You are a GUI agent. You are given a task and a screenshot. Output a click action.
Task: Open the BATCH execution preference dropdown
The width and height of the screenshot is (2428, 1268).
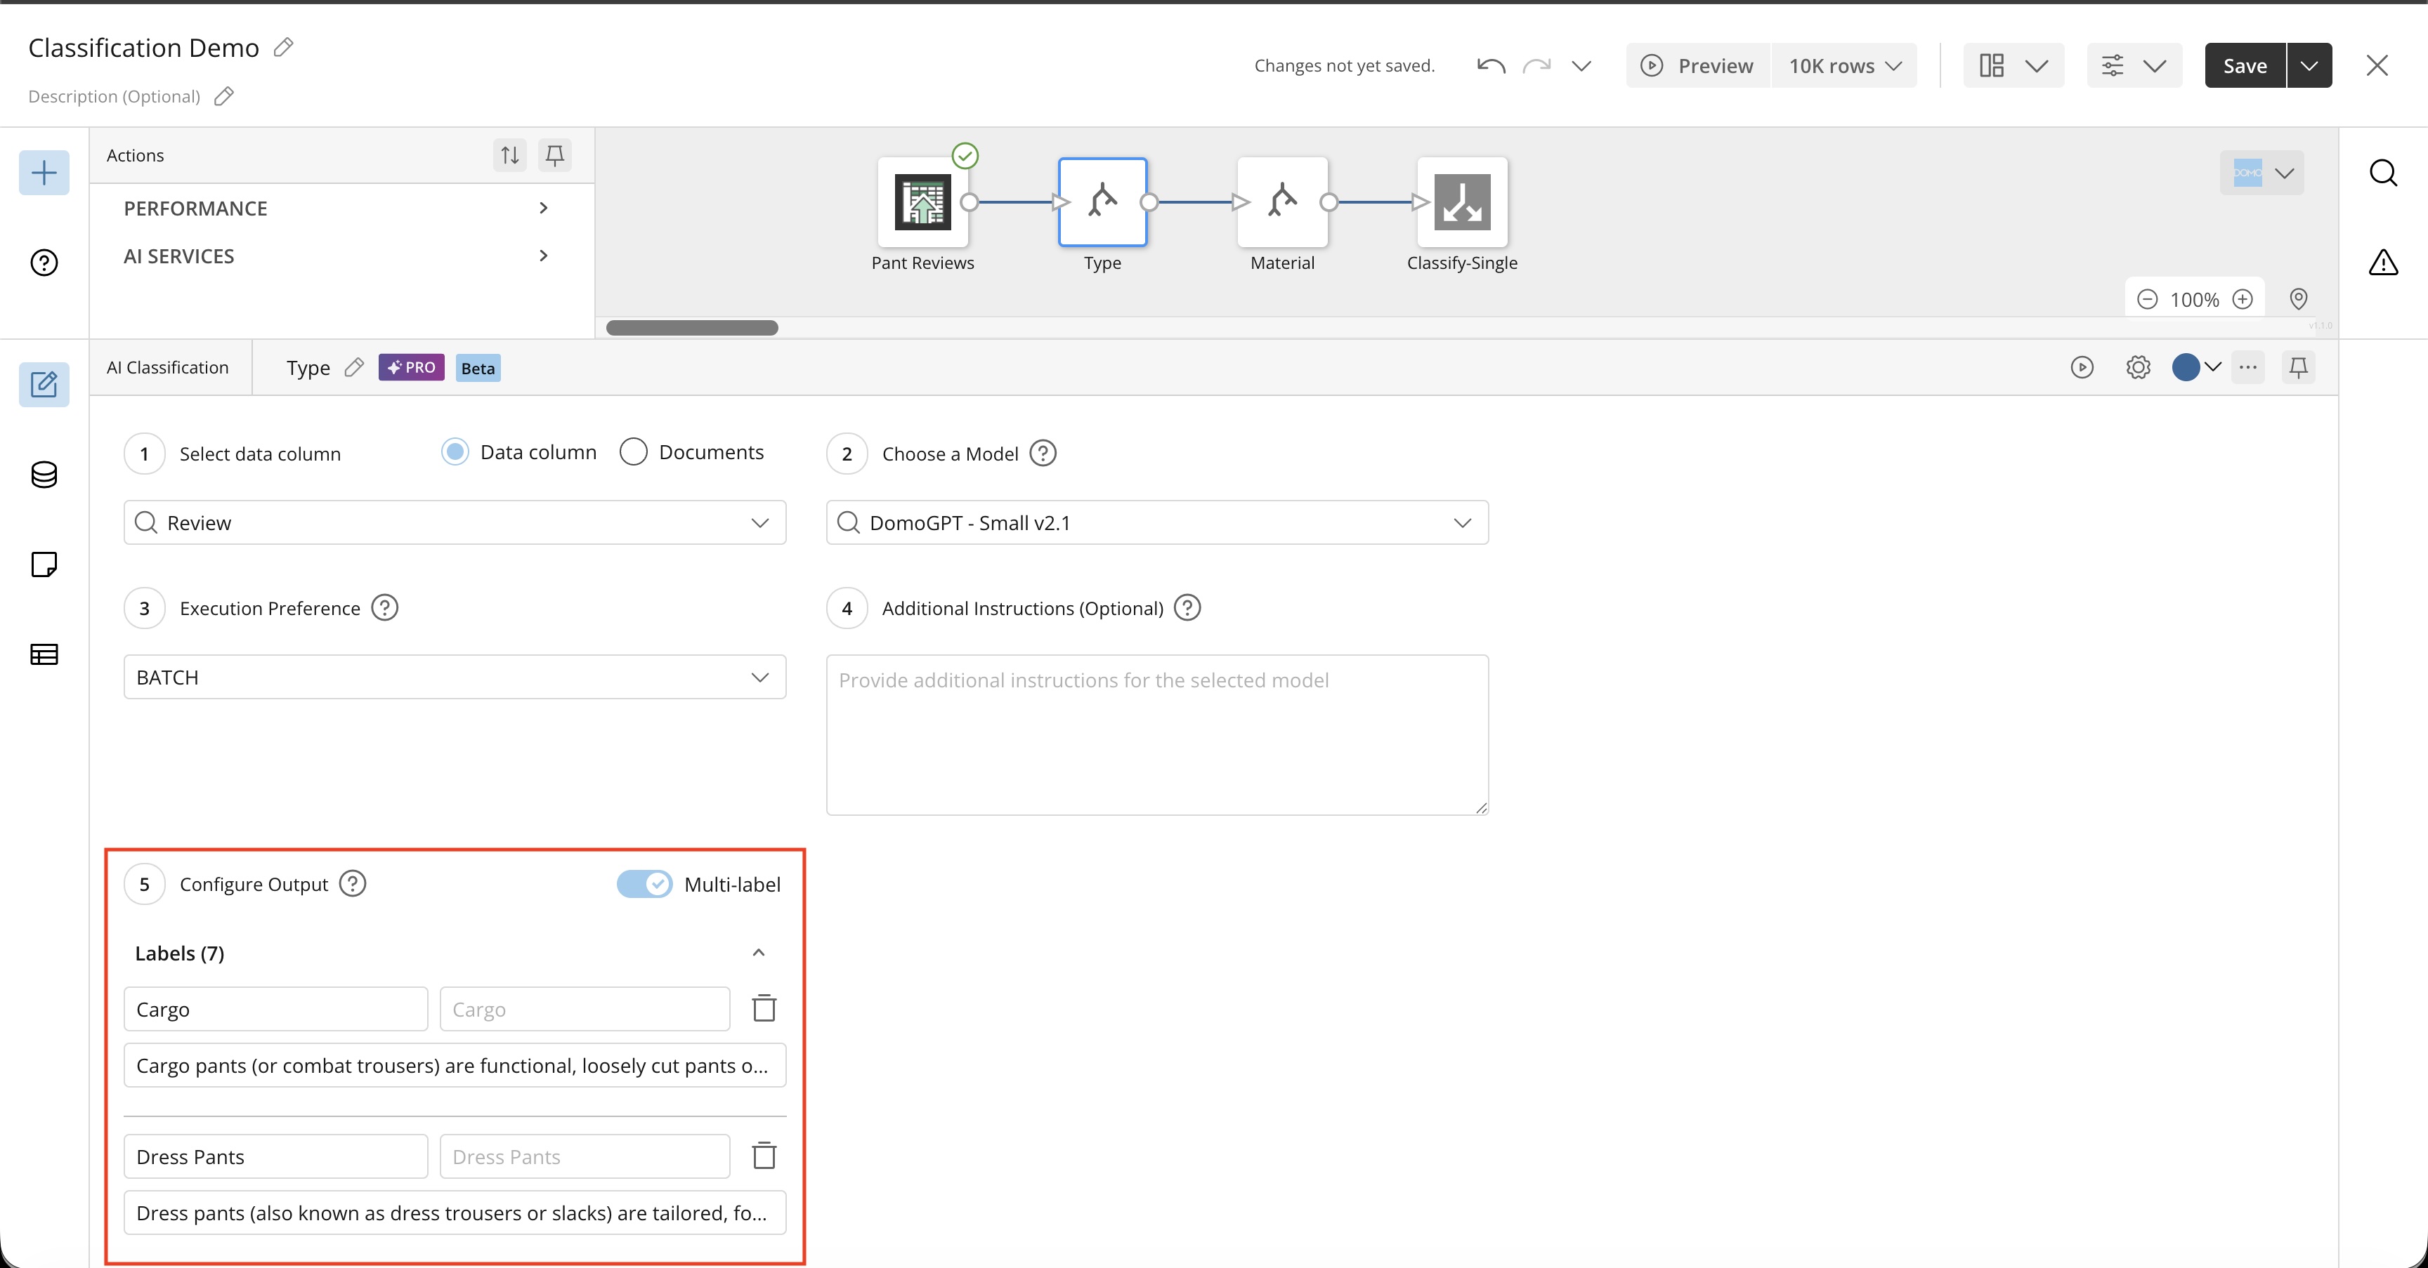455,676
